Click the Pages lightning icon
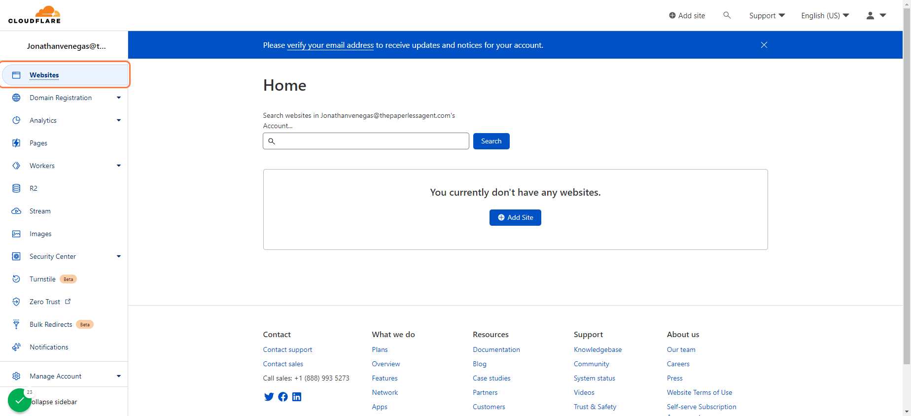 pos(16,143)
